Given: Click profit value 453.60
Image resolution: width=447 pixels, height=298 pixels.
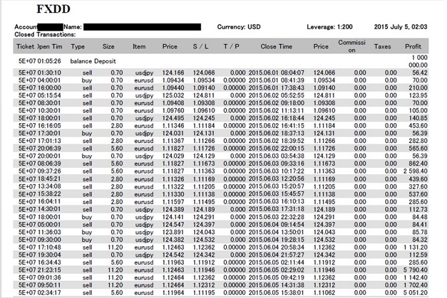Looking at the screenshot, I should click(x=418, y=126).
